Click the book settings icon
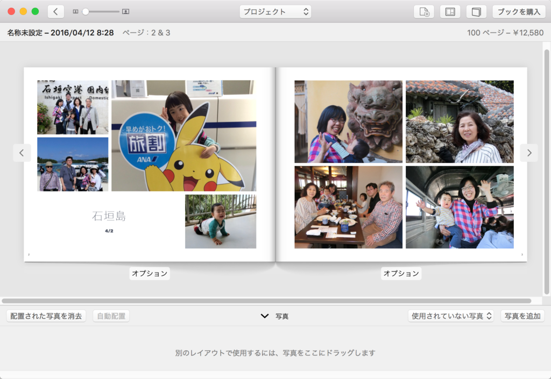The width and height of the screenshot is (551, 379). [477, 12]
